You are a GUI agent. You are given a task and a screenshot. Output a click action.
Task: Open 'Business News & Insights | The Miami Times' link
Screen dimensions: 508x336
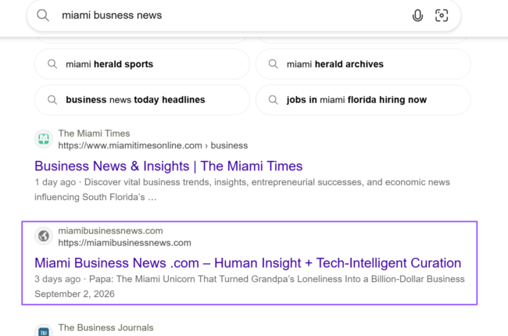[x=169, y=166]
